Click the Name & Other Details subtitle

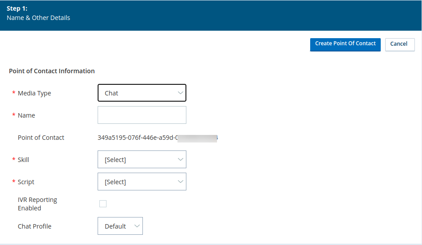tap(38, 18)
